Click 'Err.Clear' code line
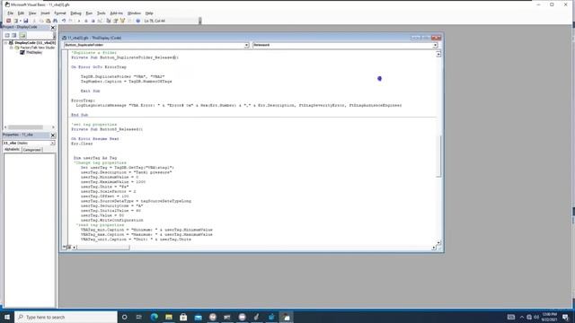575x323 pixels. (x=82, y=144)
